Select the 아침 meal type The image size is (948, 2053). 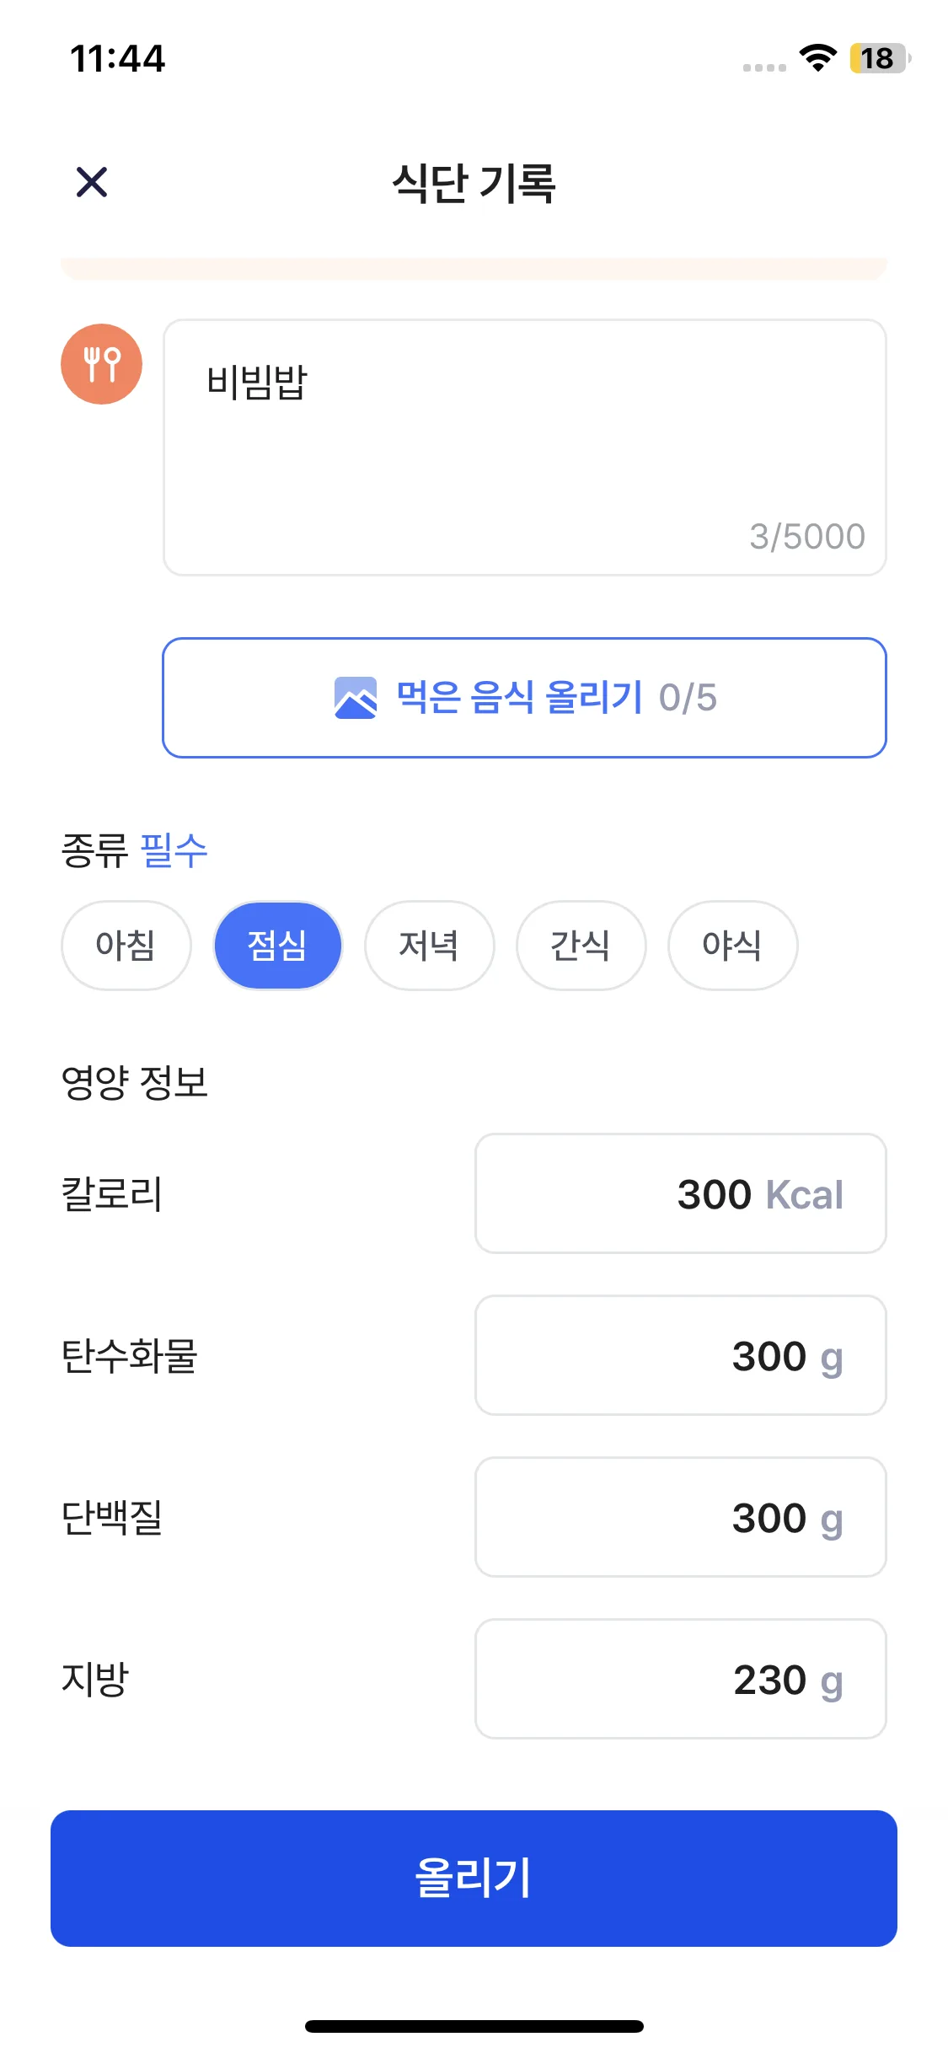tap(126, 945)
